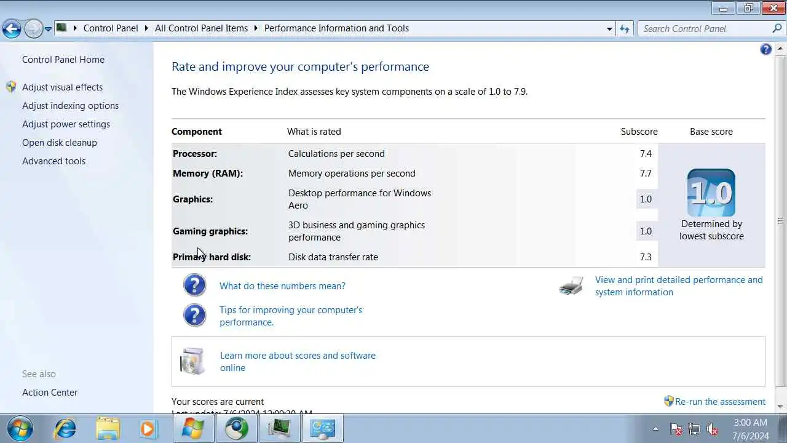Click the Back navigation arrow button
The width and height of the screenshot is (787, 443).
point(12,28)
